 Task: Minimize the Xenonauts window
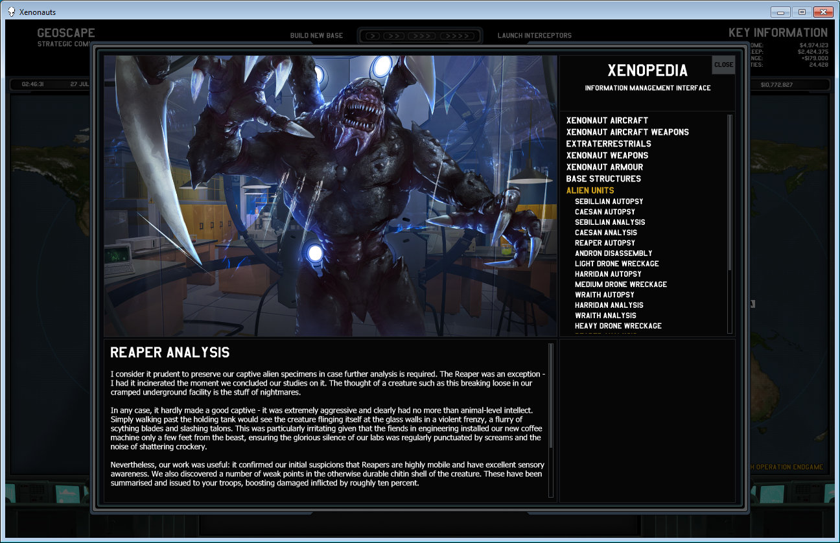(780, 12)
